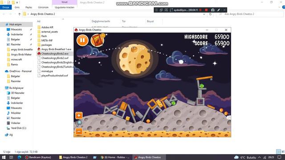Image resolution: width=285 pixels, height=160 pixels.
Task: Expand the address bar history dropdown
Action: [204, 14]
